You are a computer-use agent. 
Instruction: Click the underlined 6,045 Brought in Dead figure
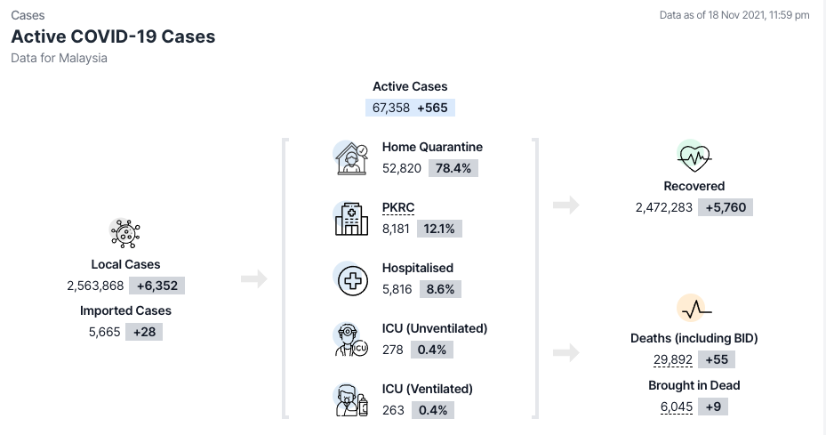[x=674, y=407]
